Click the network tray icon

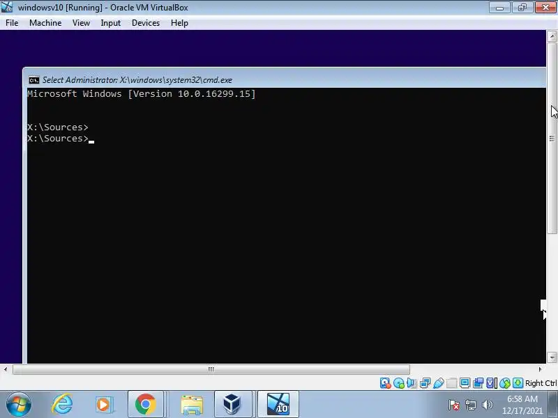tap(471, 405)
